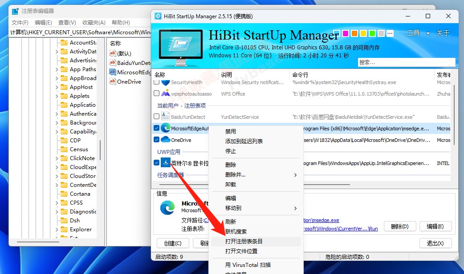Click the 删除(D) button

pos(400,226)
